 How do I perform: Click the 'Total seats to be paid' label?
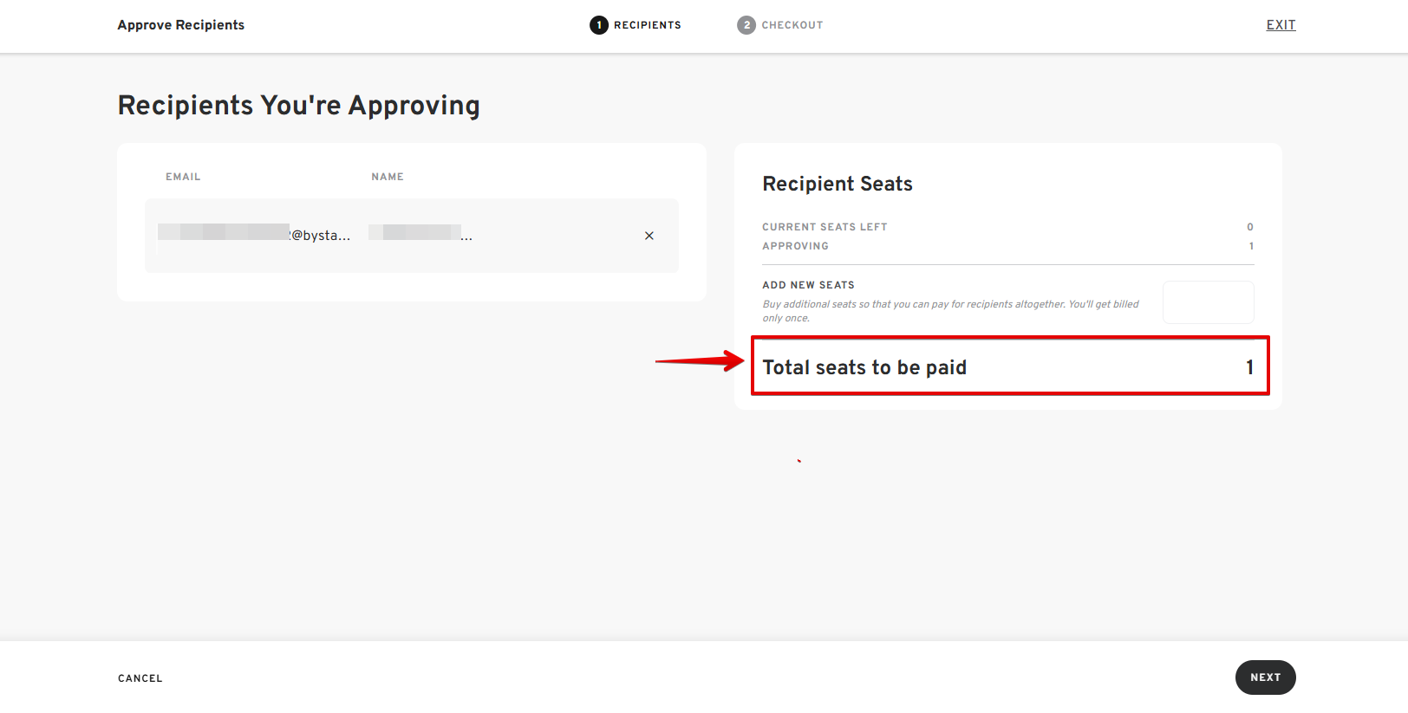(864, 367)
